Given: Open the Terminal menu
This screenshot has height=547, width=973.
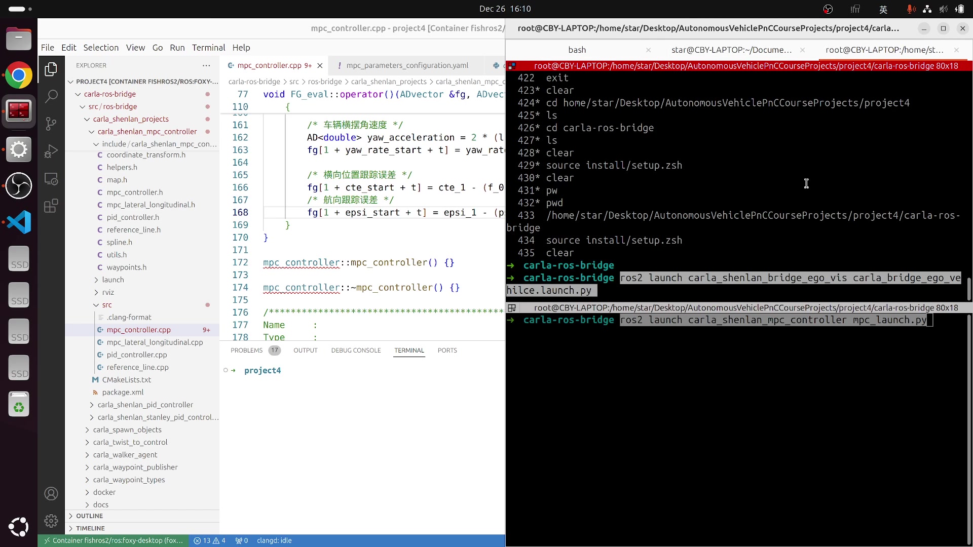Looking at the screenshot, I should point(208,48).
